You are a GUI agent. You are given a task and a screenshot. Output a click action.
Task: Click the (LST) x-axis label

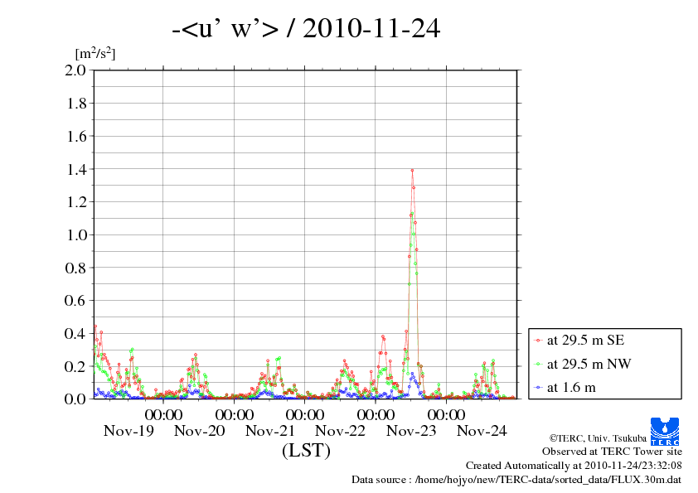coord(306,450)
